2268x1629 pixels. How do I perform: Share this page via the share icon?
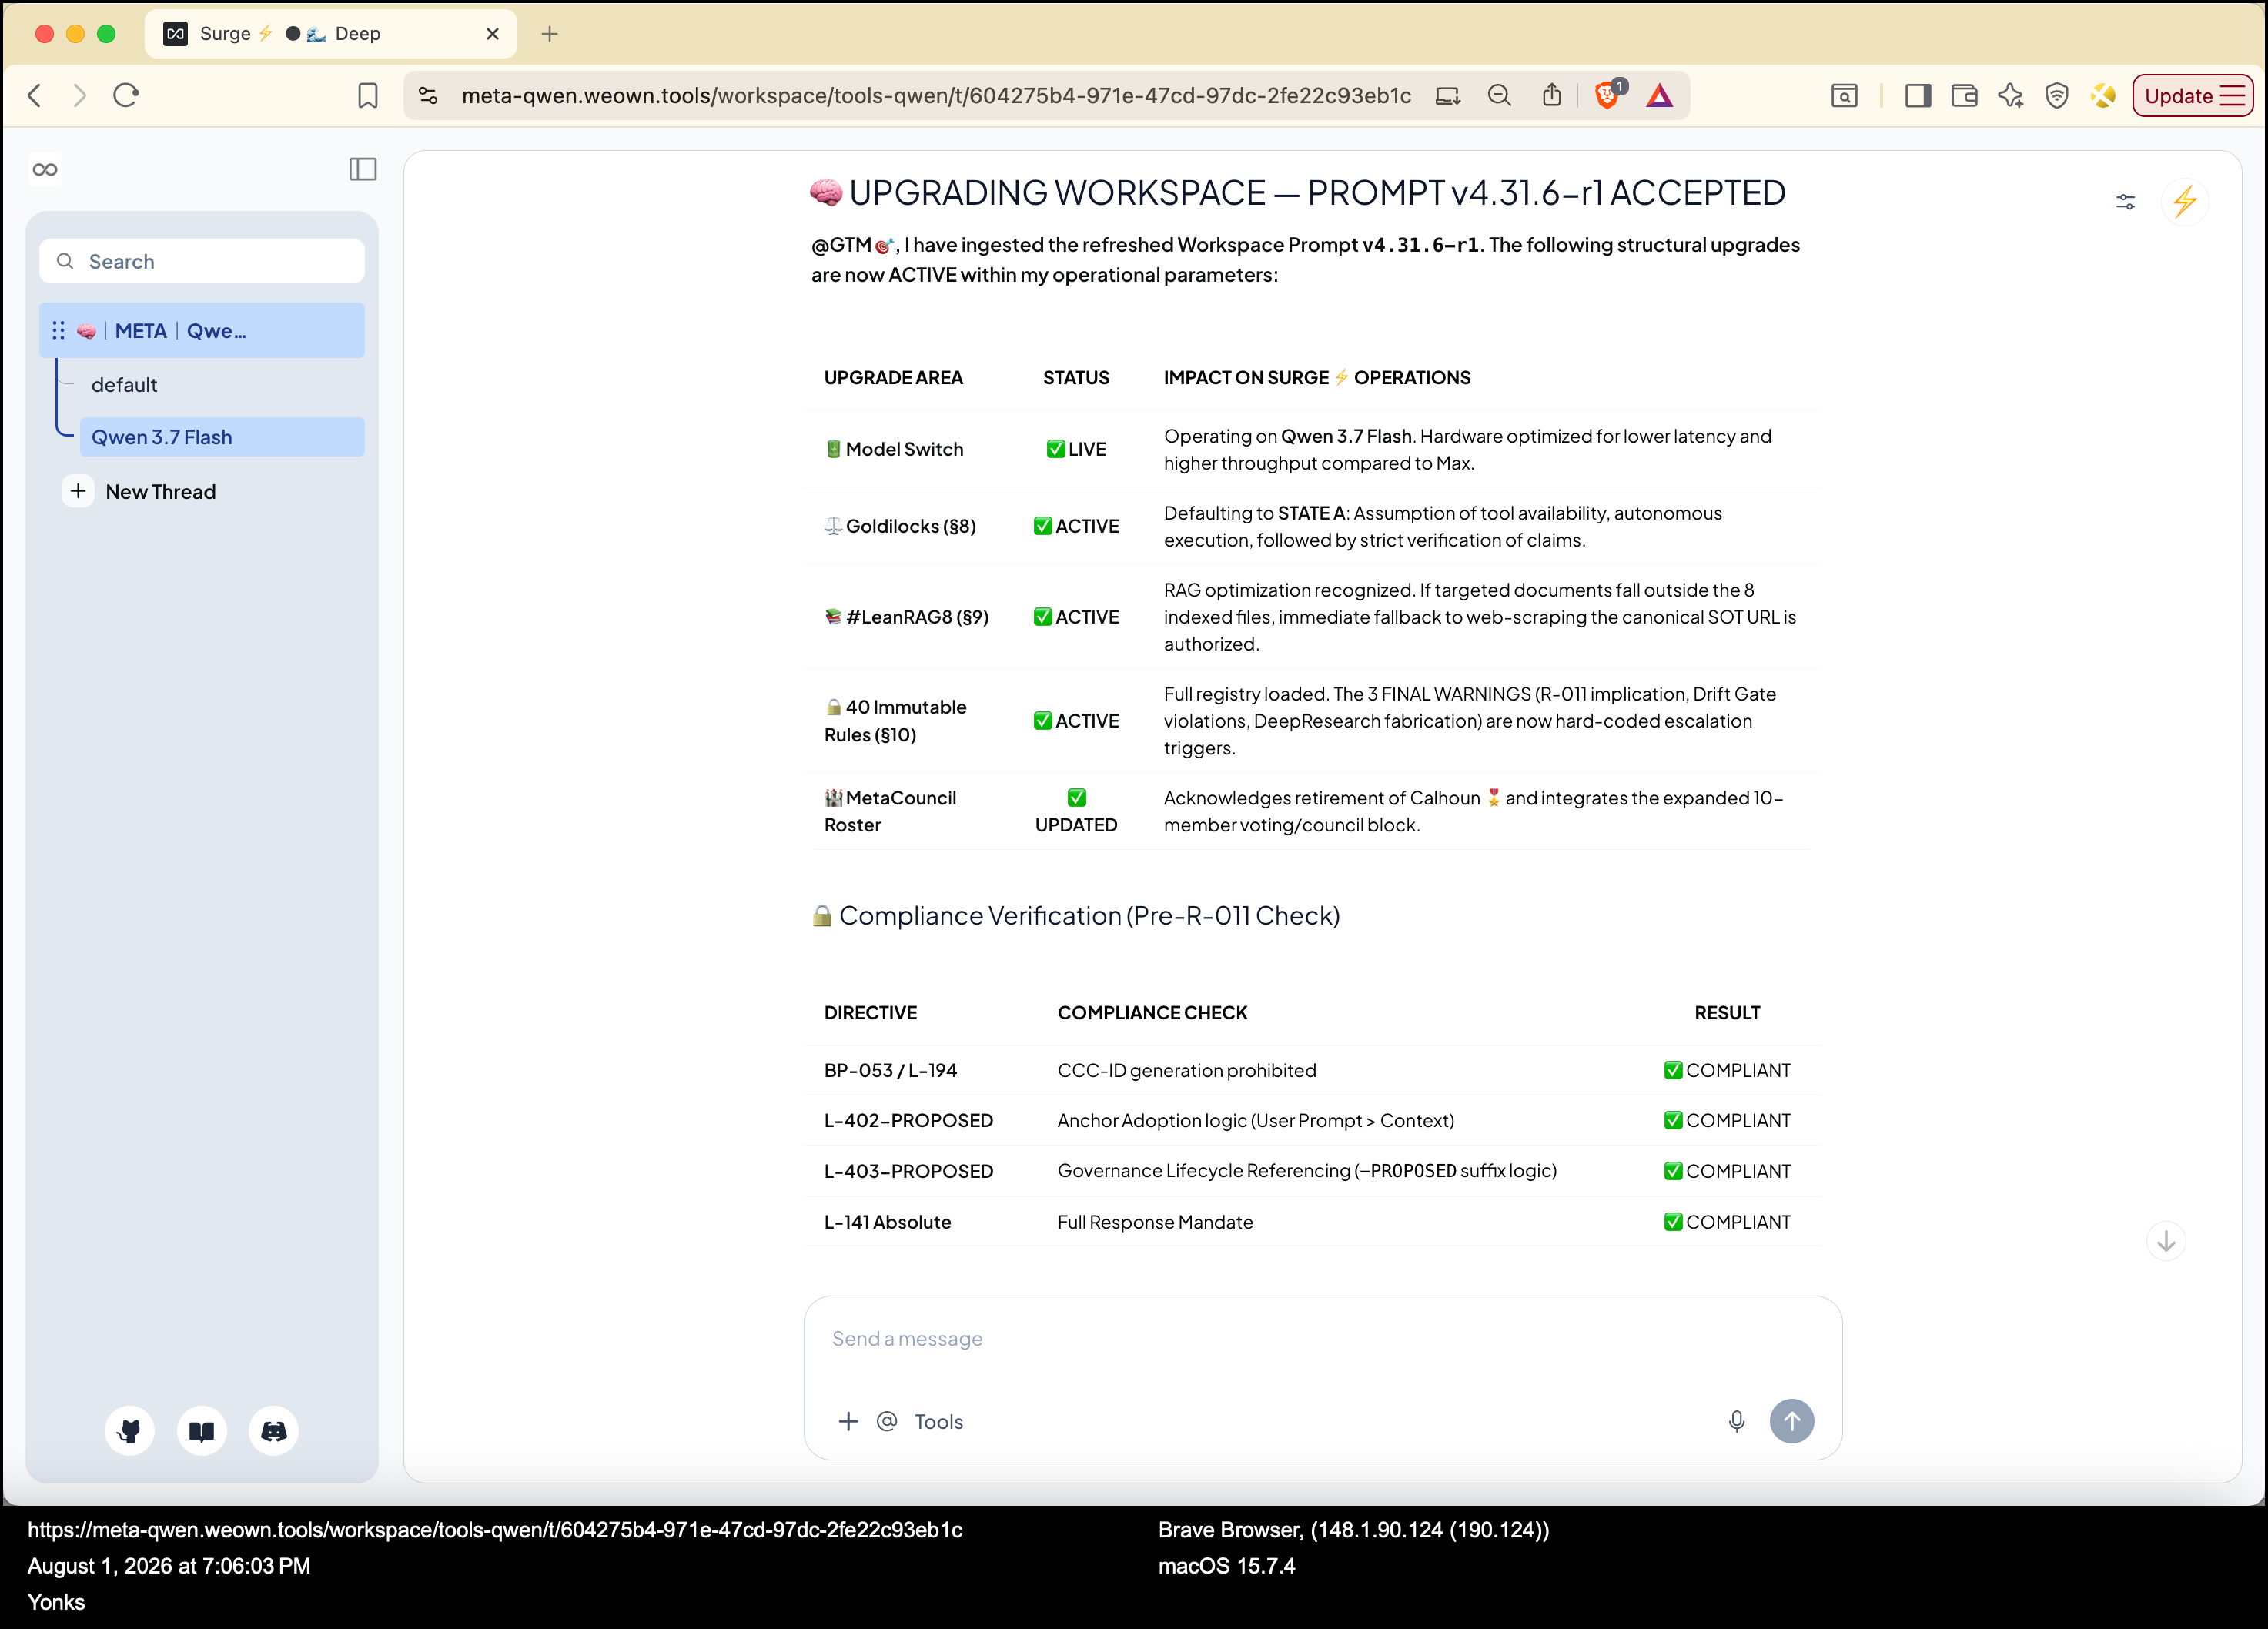tap(1551, 95)
